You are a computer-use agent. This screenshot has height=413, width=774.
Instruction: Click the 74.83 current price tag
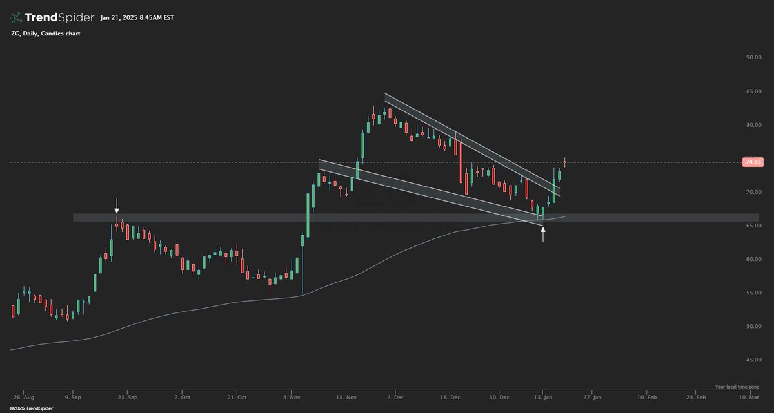tap(753, 162)
